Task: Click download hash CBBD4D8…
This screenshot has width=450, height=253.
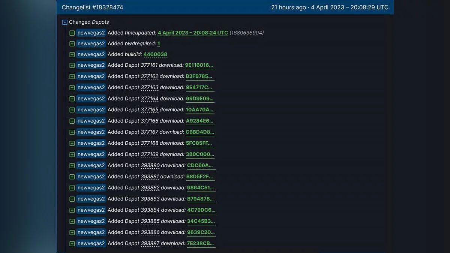Action: pyautogui.click(x=200, y=132)
